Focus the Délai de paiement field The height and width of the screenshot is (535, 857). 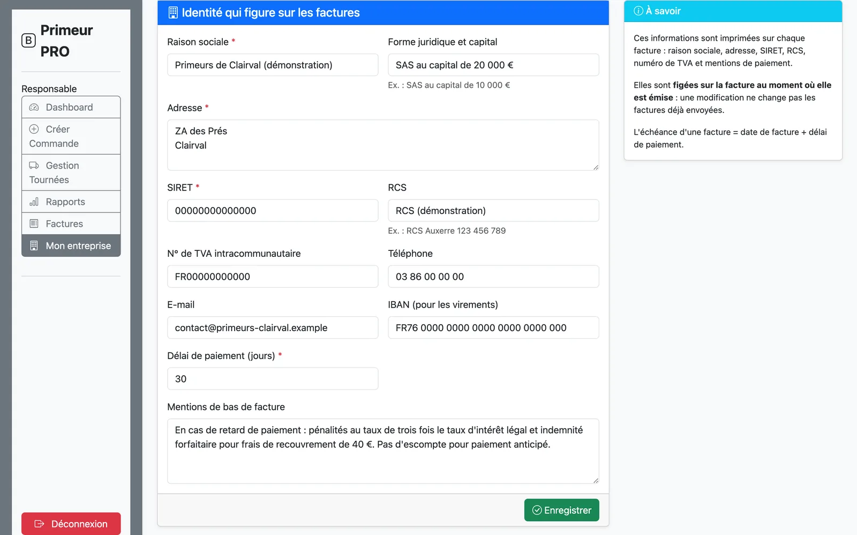click(273, 379)
